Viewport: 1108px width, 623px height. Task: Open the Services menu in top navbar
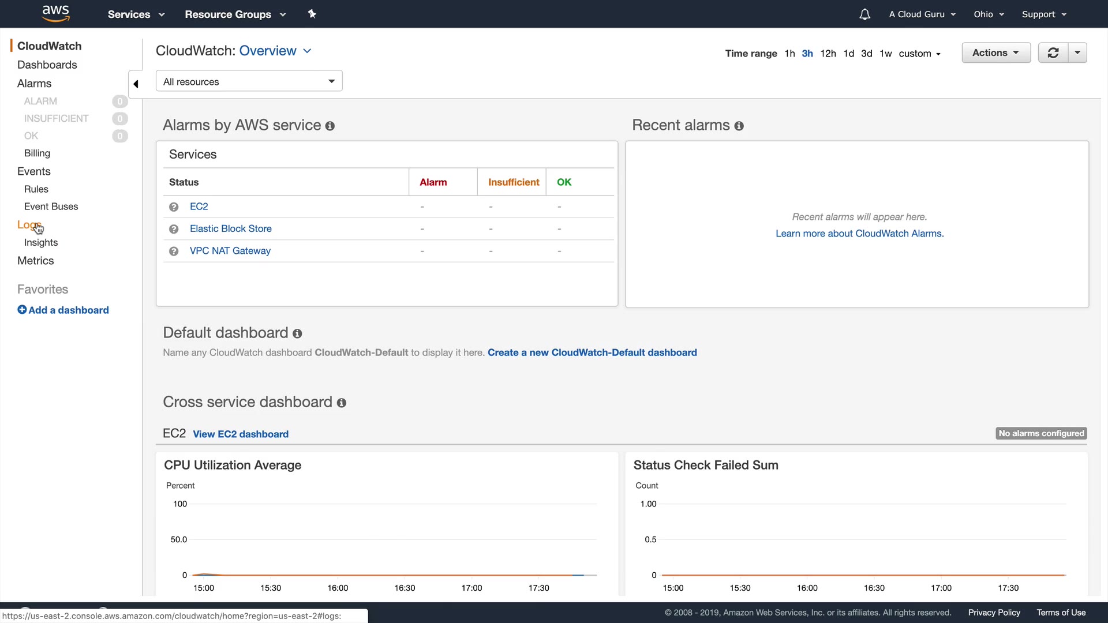click(x=136, y=14)
